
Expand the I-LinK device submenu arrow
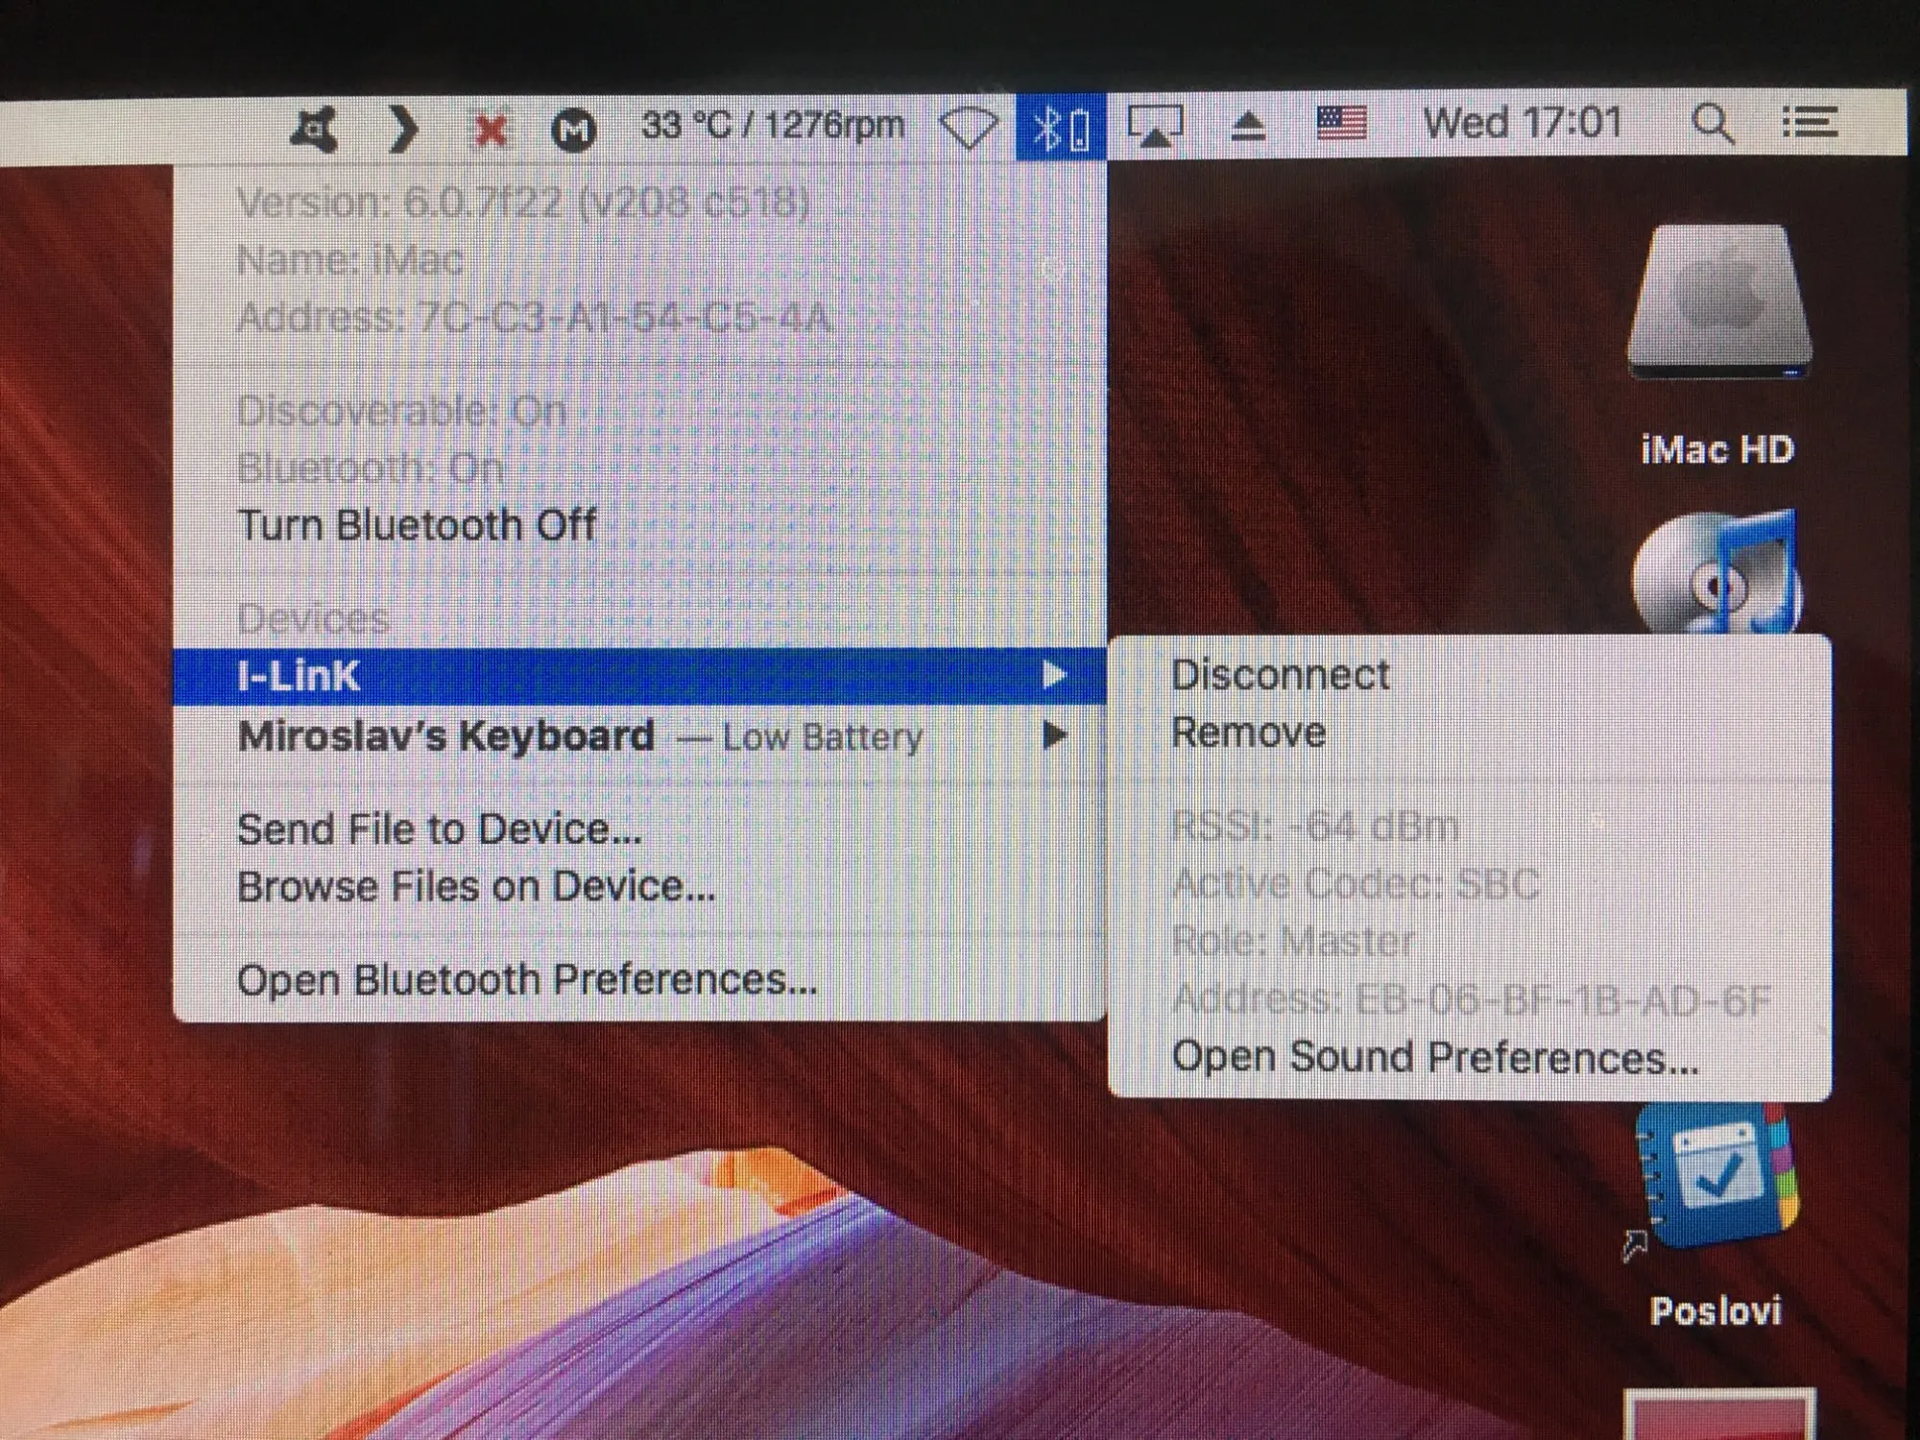(x=1054, y=675)
